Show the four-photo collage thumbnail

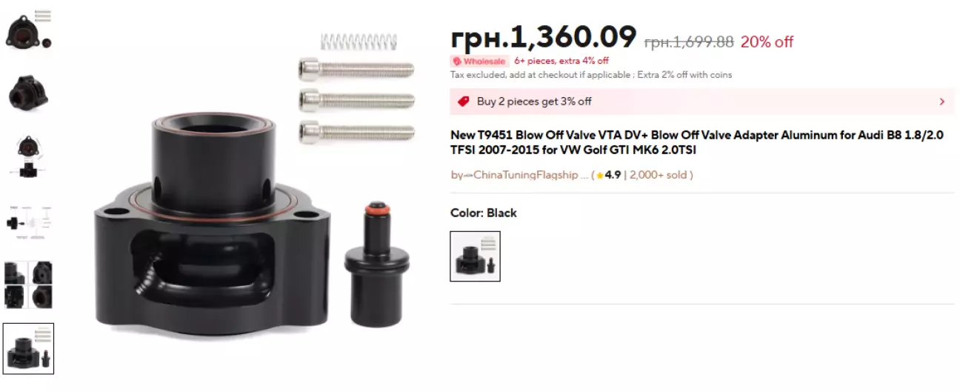(29, 285)
